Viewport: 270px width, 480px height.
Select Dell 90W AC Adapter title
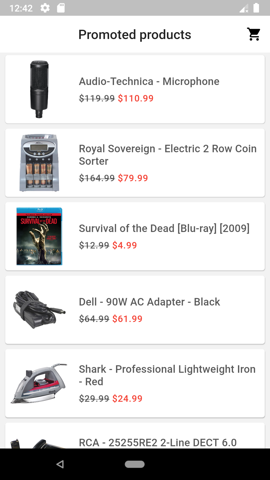tap(149, 302)
